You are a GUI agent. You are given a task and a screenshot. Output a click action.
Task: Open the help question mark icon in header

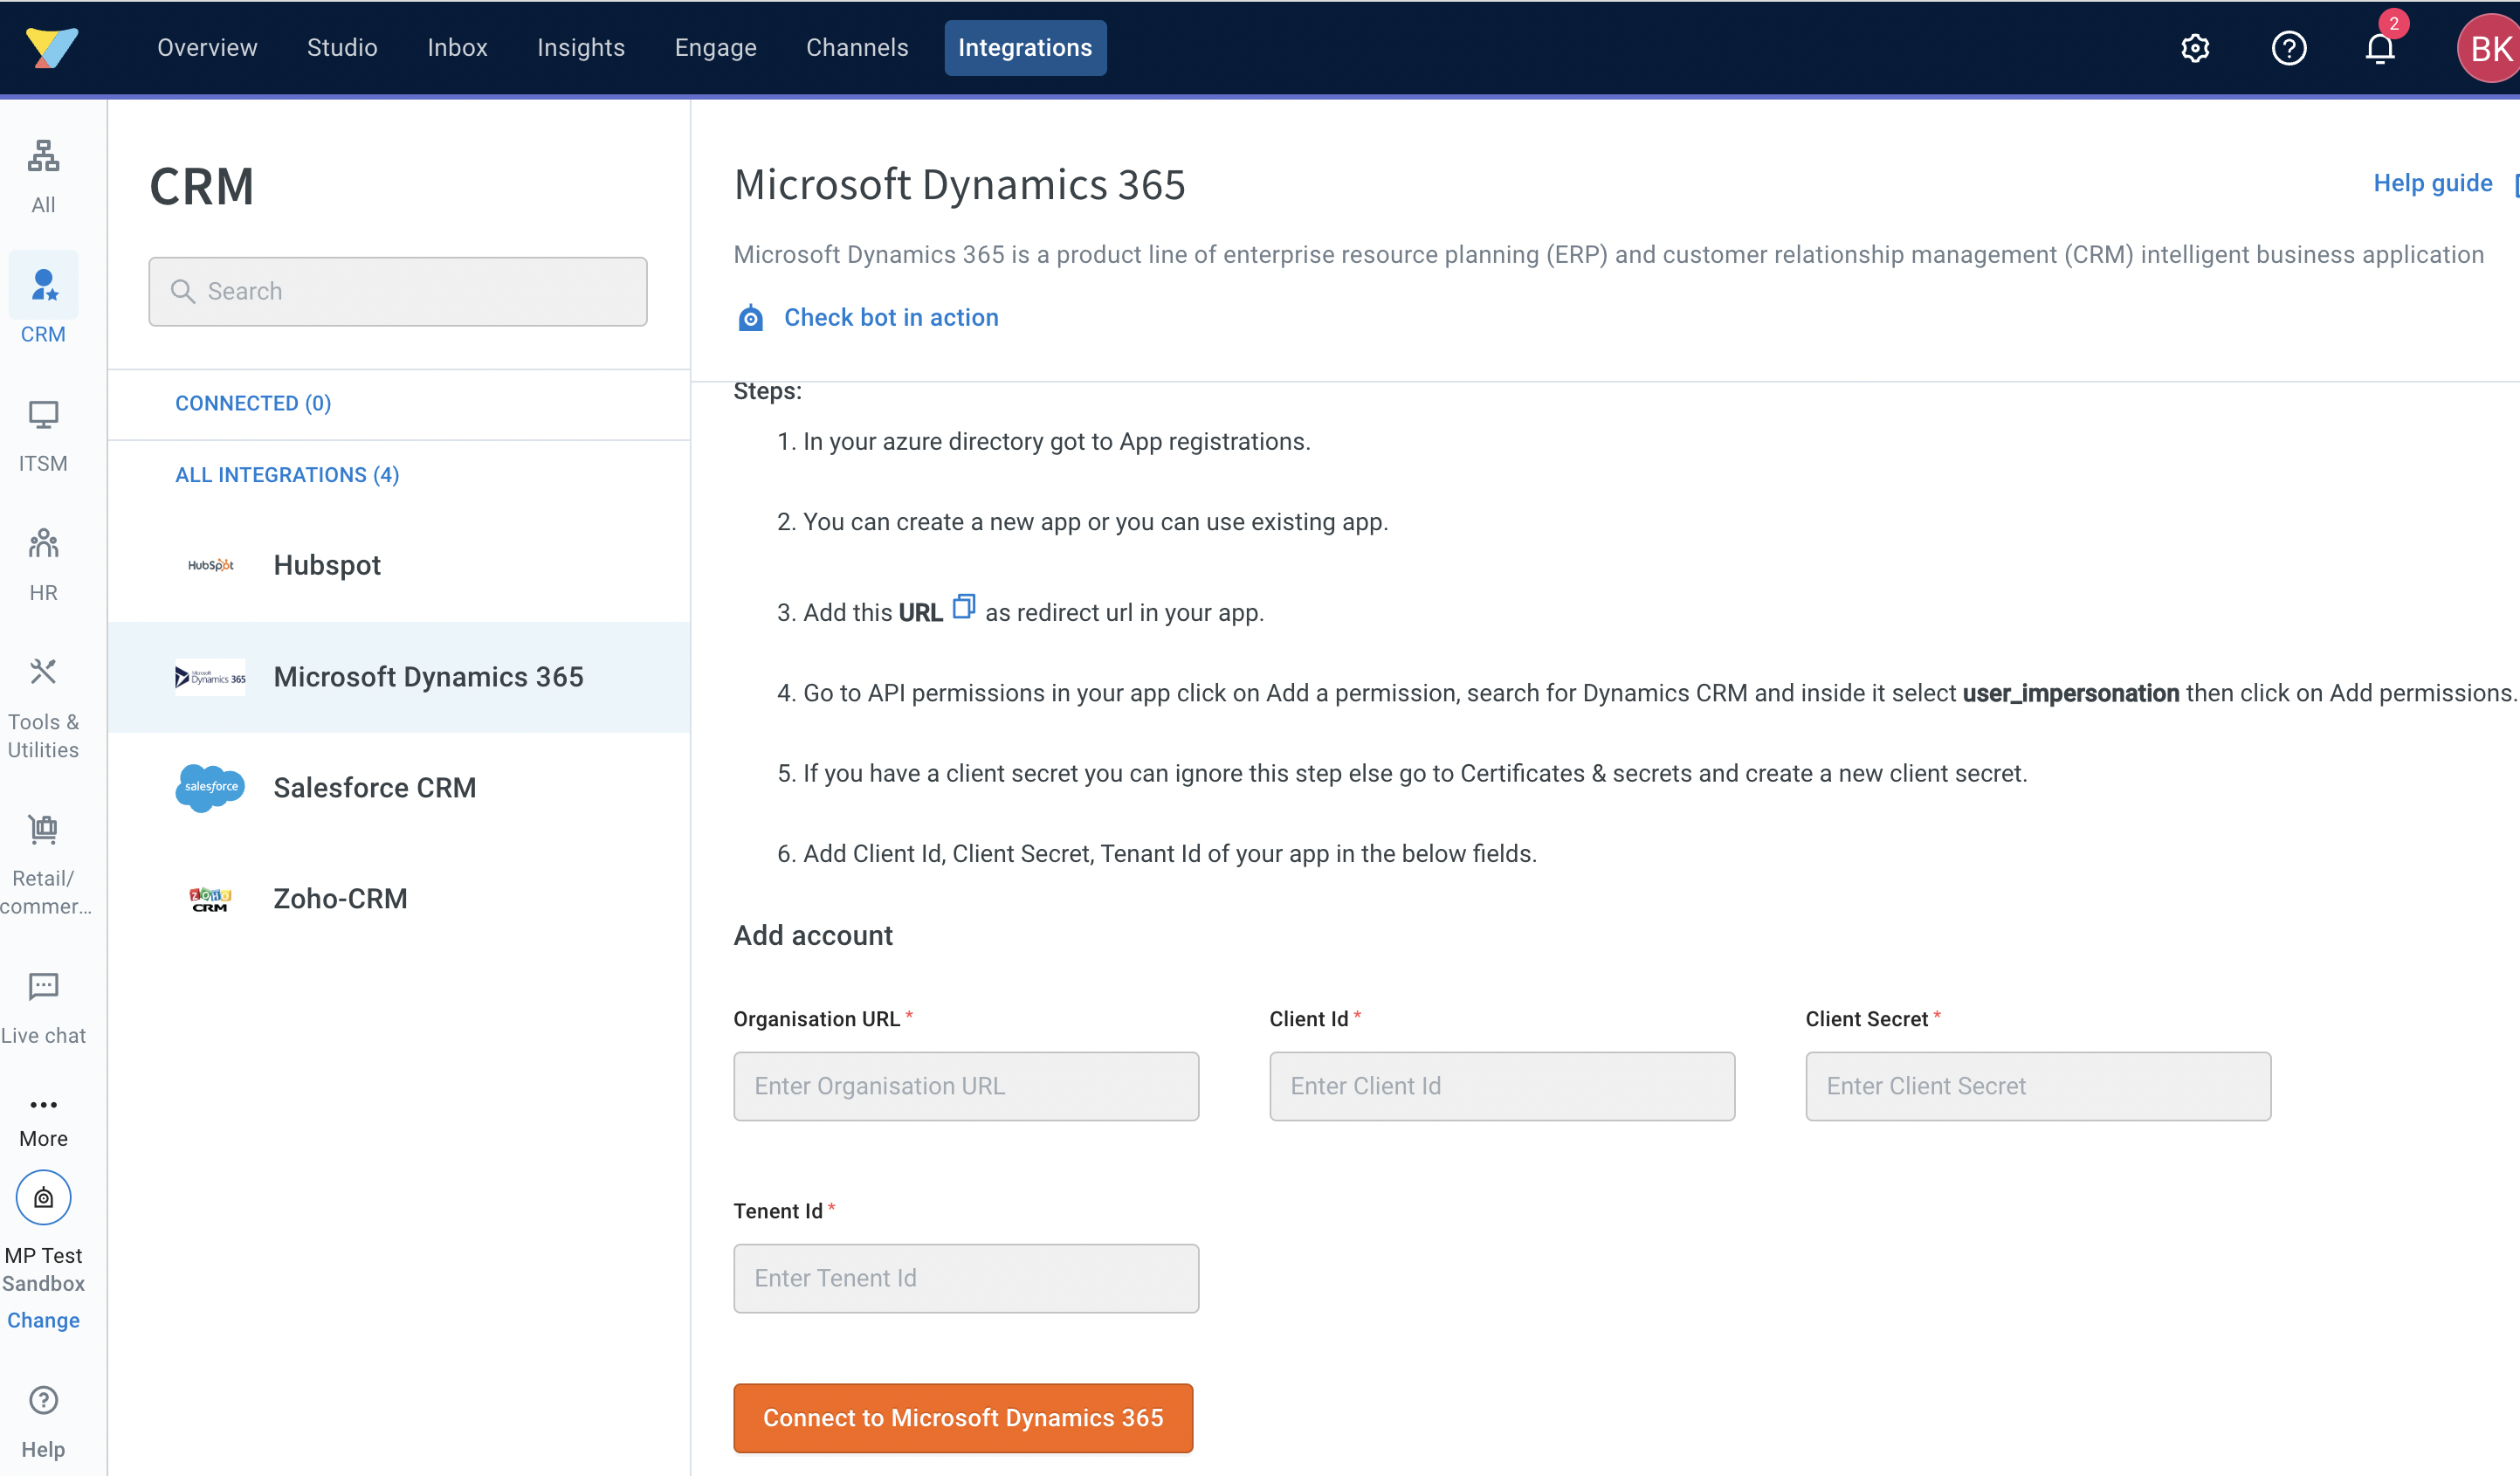pos(2288,48)
